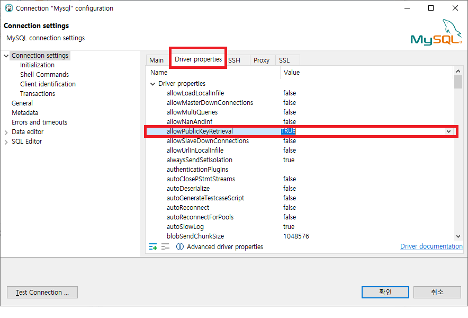Click the 확인 confirm button
This screenshot has height=318, width=468.
[385, 292]
